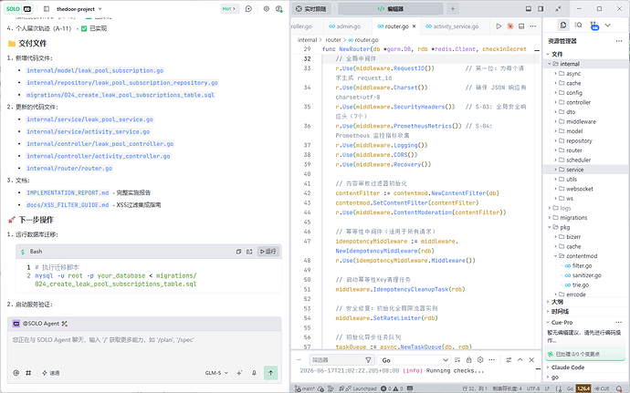Expand the 大纲 outline section
Screen dimensions: 630x393
coord(585,302)
